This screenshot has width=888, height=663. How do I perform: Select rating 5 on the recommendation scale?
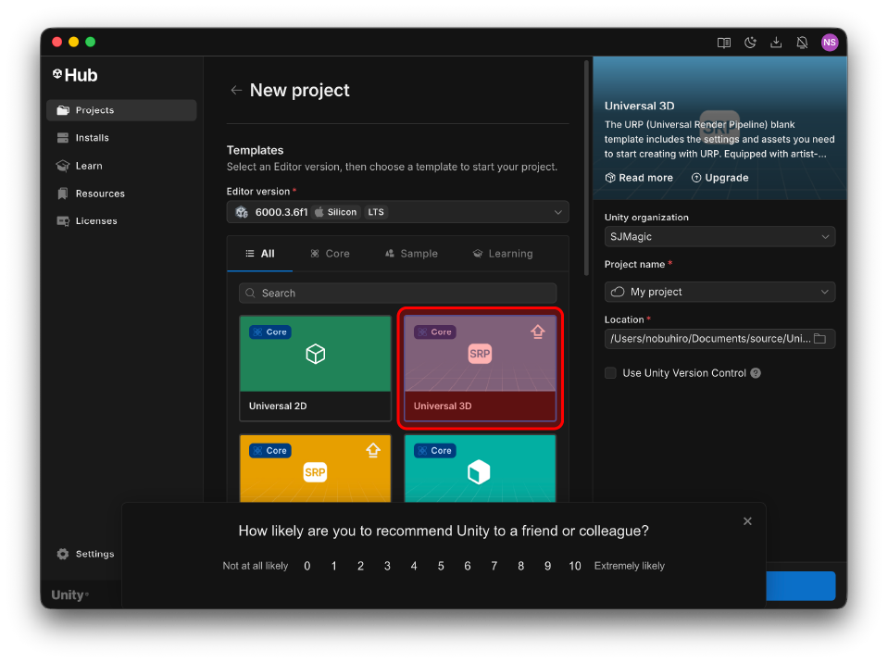[441, 566]
